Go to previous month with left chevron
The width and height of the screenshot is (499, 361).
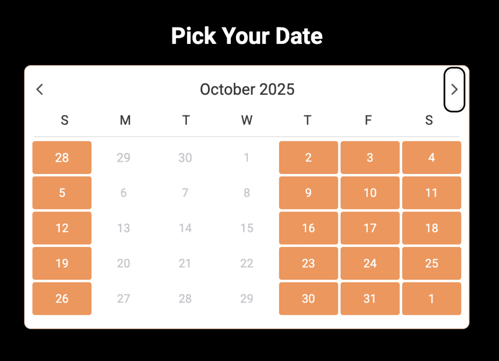[40, 90]
